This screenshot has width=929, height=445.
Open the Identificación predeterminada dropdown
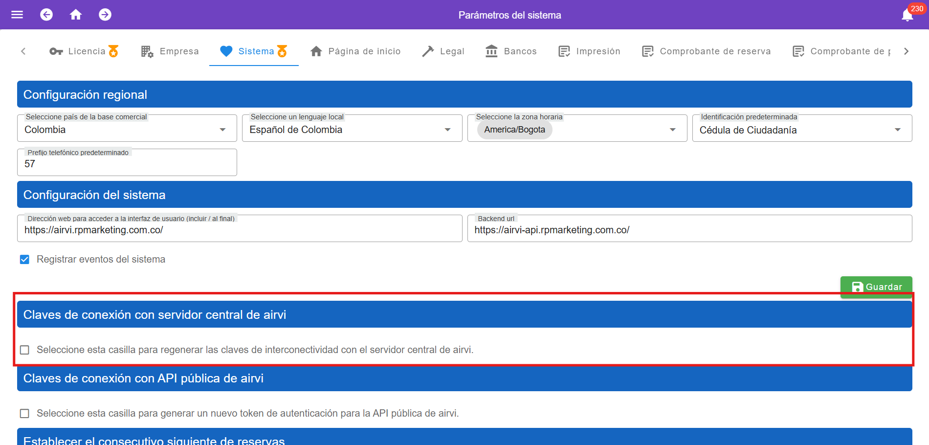pos(897,130)
